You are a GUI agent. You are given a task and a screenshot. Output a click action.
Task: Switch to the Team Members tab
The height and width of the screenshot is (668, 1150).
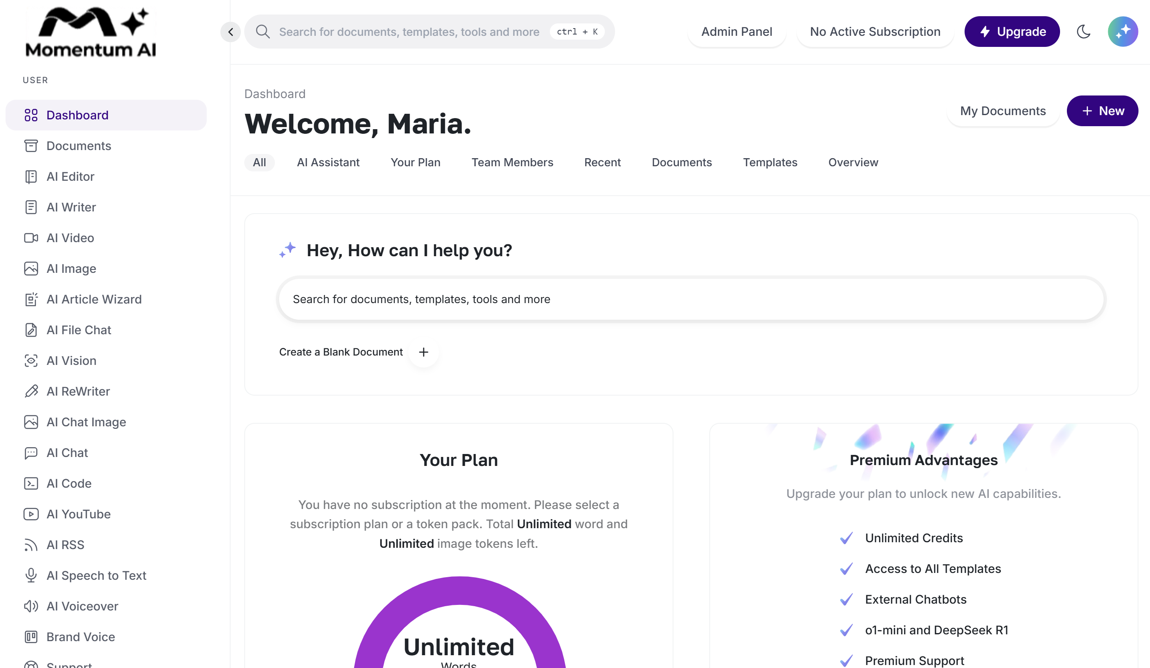coord(512,162)
